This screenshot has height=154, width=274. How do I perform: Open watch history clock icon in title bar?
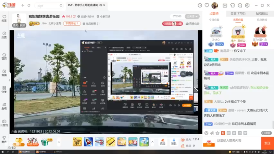(x=200, y=5)
